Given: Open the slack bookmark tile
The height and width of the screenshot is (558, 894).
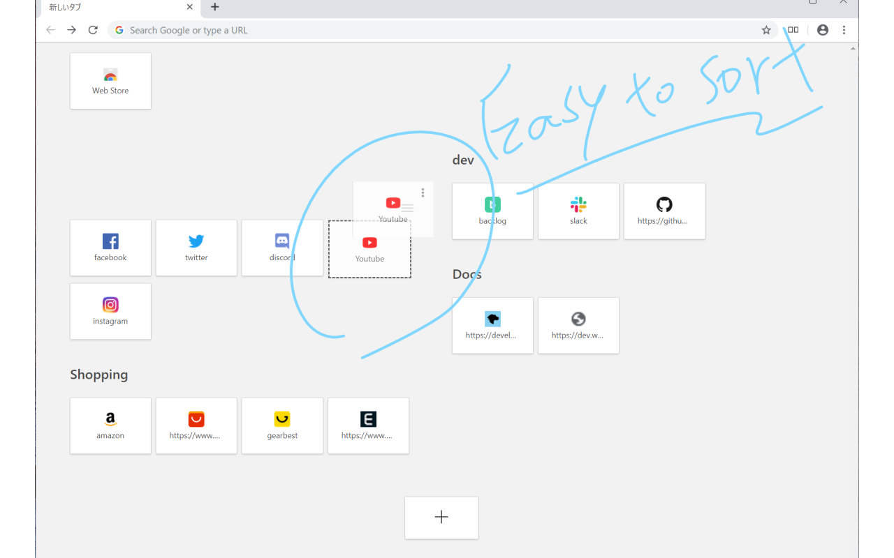Looking at the screenshot, I should [x=578, y=211].
